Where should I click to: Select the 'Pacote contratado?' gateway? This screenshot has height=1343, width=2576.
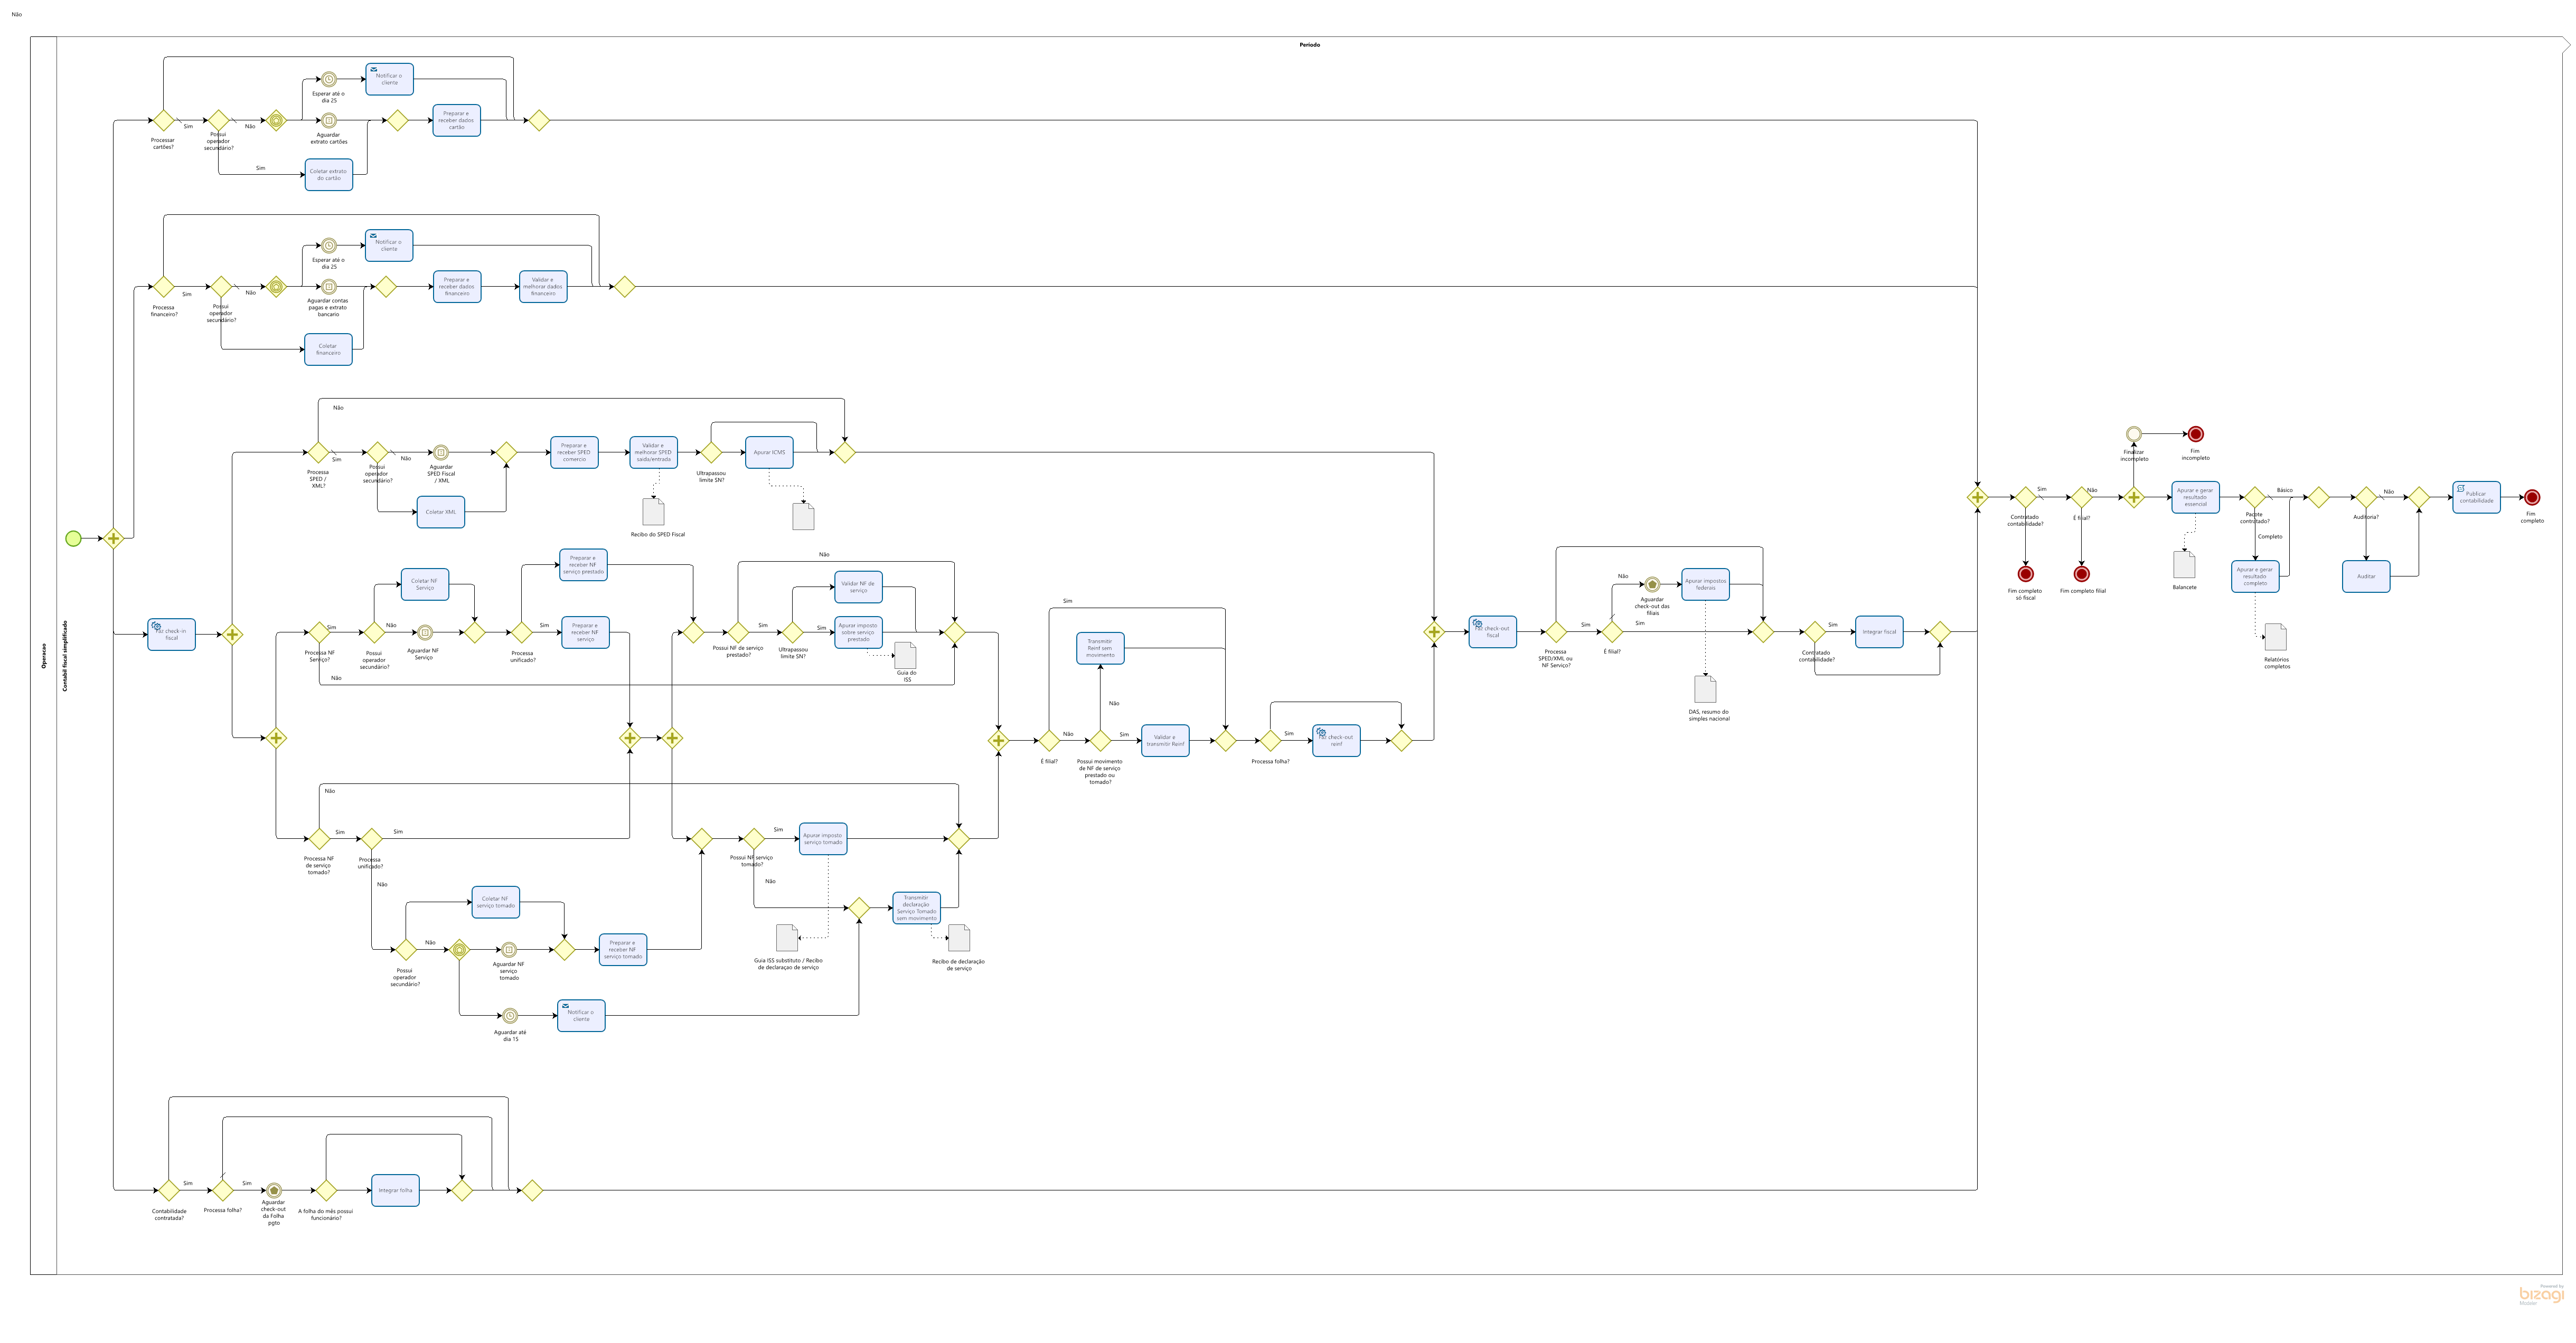pyautogui.click(x=2255, y=497)
